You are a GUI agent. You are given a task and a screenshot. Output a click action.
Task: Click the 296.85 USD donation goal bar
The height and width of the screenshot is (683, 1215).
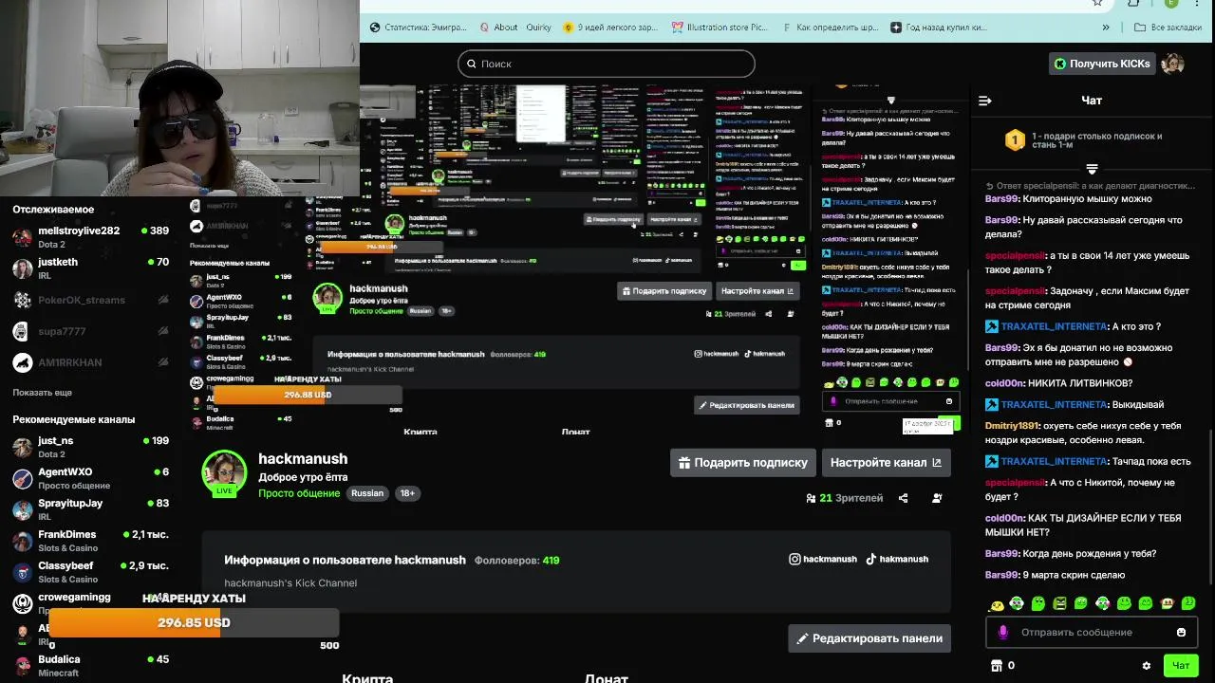pyautogui.click(x=194, y=622)
